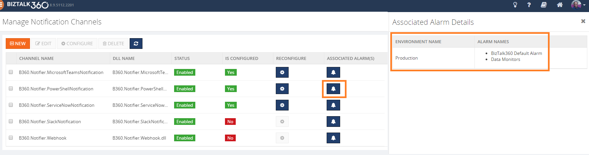Click the B360.Notifier.Webhook.dll cell
Viewport: 589px width, 155px height.
pyautogui.click(x=139, y=138)
